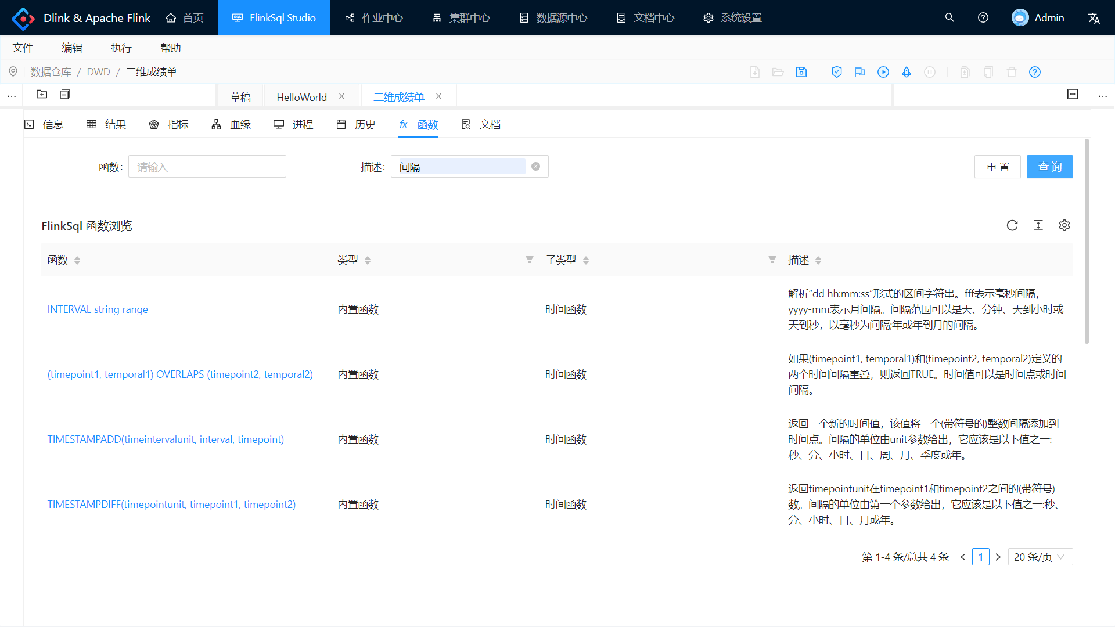Screen dimensions: 1115x627
Task: Click the create new folder icon
Action: tap(42, 94)
